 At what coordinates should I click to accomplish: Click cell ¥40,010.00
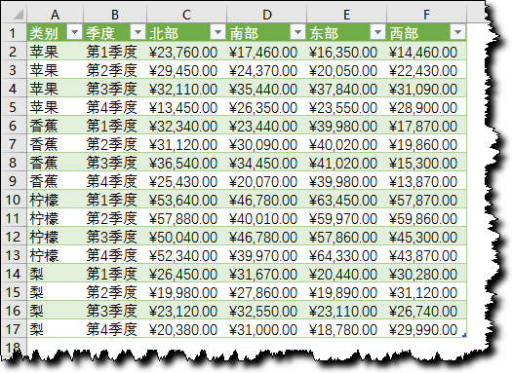266,218
